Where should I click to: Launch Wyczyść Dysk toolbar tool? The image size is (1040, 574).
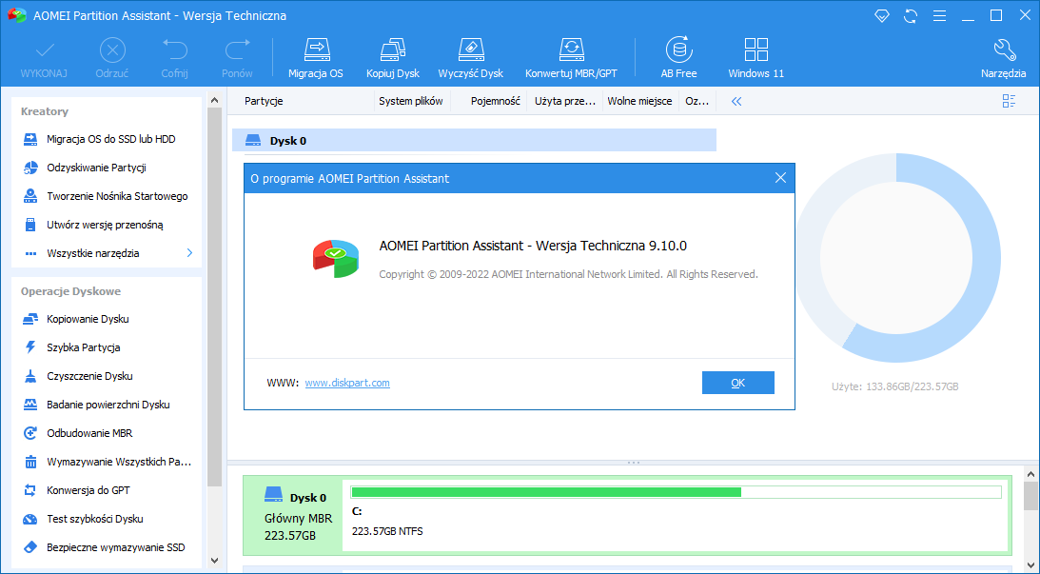[471, 58]
